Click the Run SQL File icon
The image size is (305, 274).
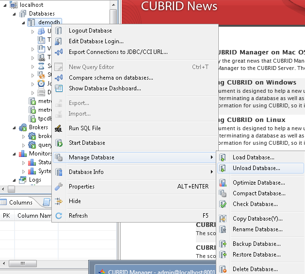[59, 128]
